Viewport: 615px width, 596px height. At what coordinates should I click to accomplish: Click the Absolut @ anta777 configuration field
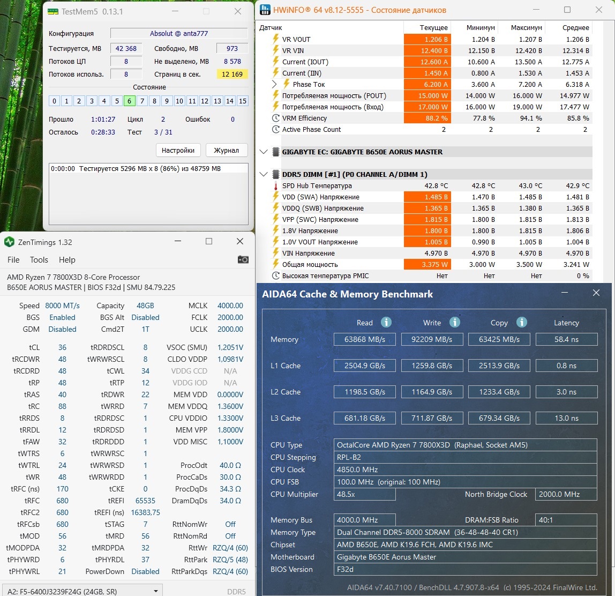pyautogui.click(x=179, y=33)
